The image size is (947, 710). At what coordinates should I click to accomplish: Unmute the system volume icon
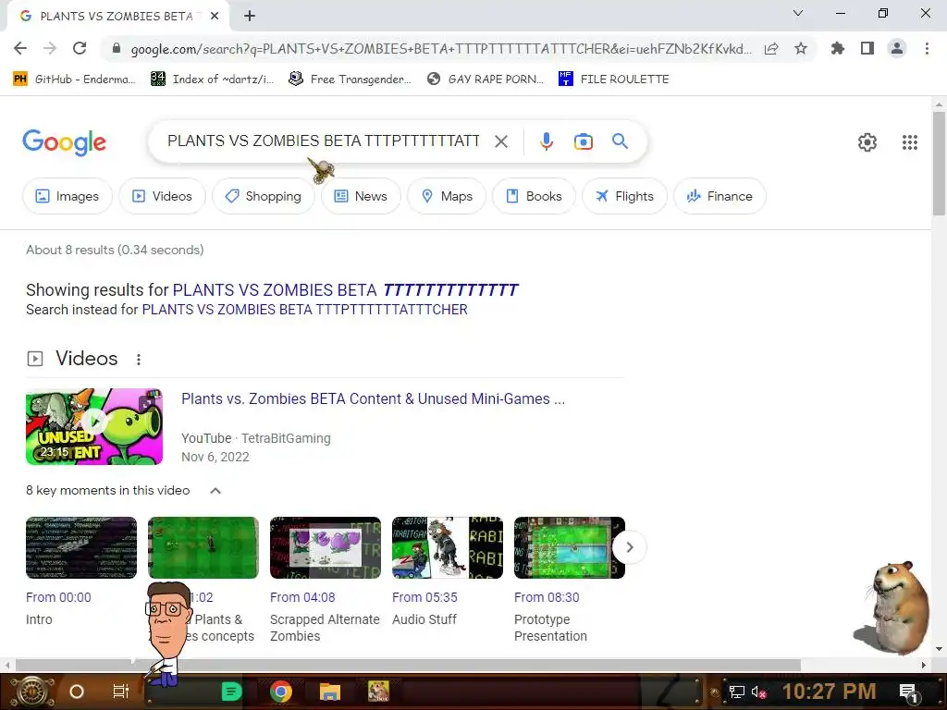pos(758,692)
